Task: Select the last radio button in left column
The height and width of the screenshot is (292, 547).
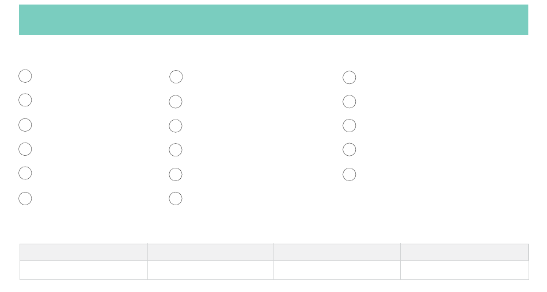Action: [25, 199]
